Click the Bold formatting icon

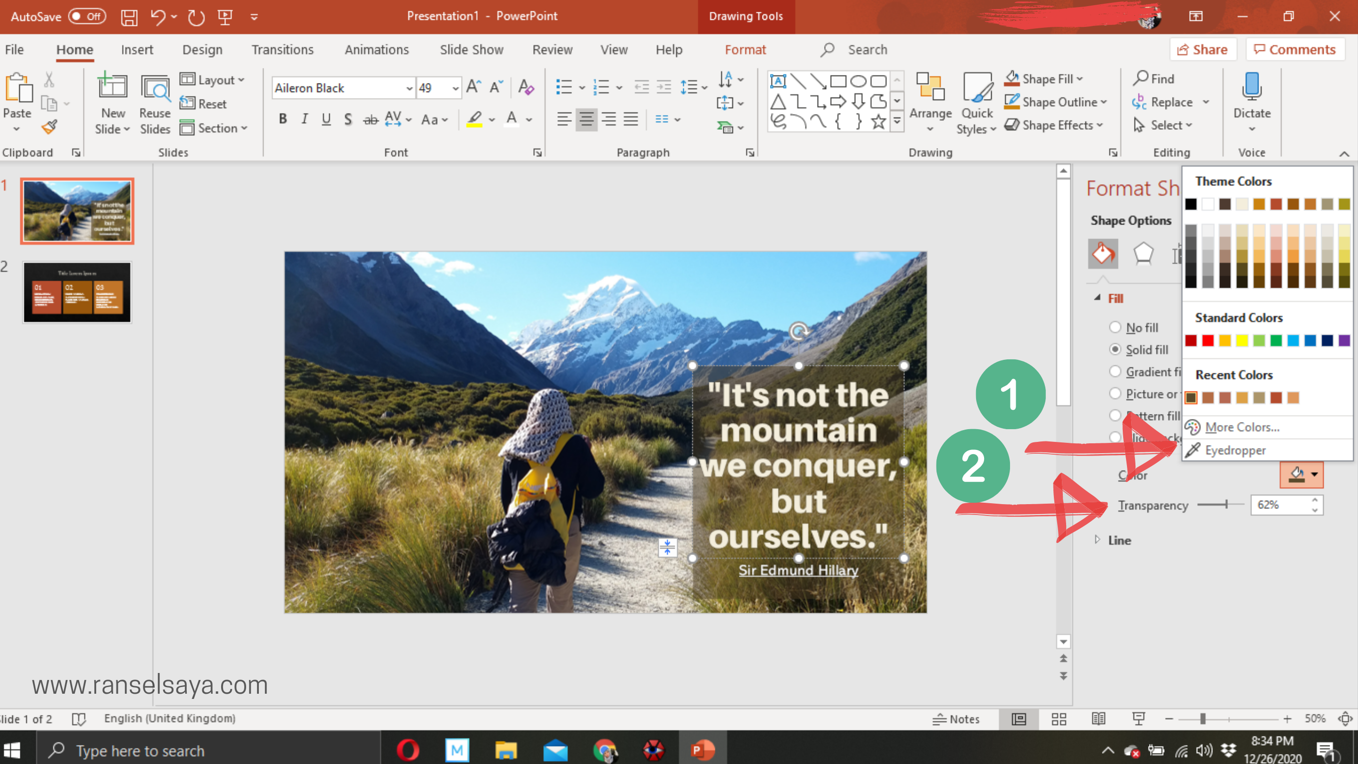click(282, 119)
